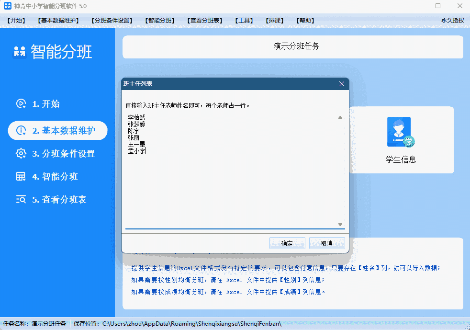The height and width of the screenshot is (330, 470).
Task: Confirm the teacher list with 确定
Action: coord(287,243)
